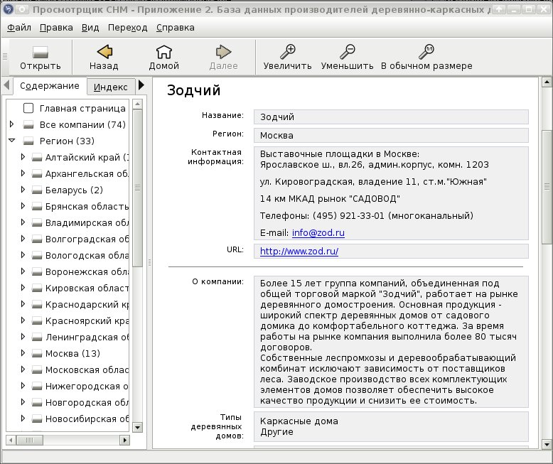
Task: Click the tree panel's vertical scrollbar thumb
Action: pos(138,188)
